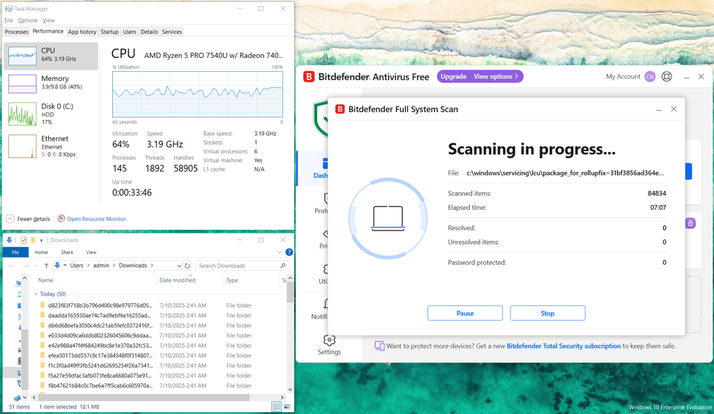Click the New folder icon in Explorer title bar
Viewport: 714px width, 414px height.
[x=33, y=240]
